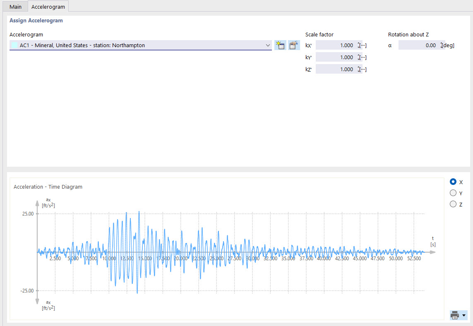Screen dimensions: 473x326
Task: Click the kZ' scale factor field
Action: (x=335, y=70)
